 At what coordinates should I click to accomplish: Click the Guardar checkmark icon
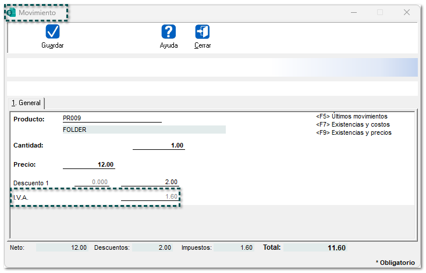(52, 32)
